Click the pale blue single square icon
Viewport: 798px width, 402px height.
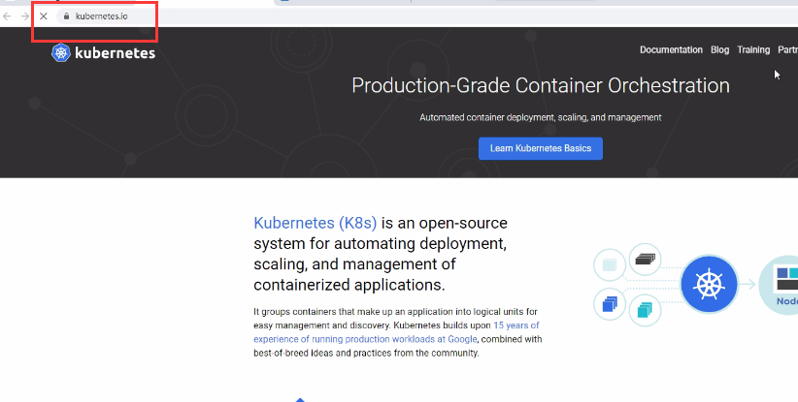coord(610,263)
